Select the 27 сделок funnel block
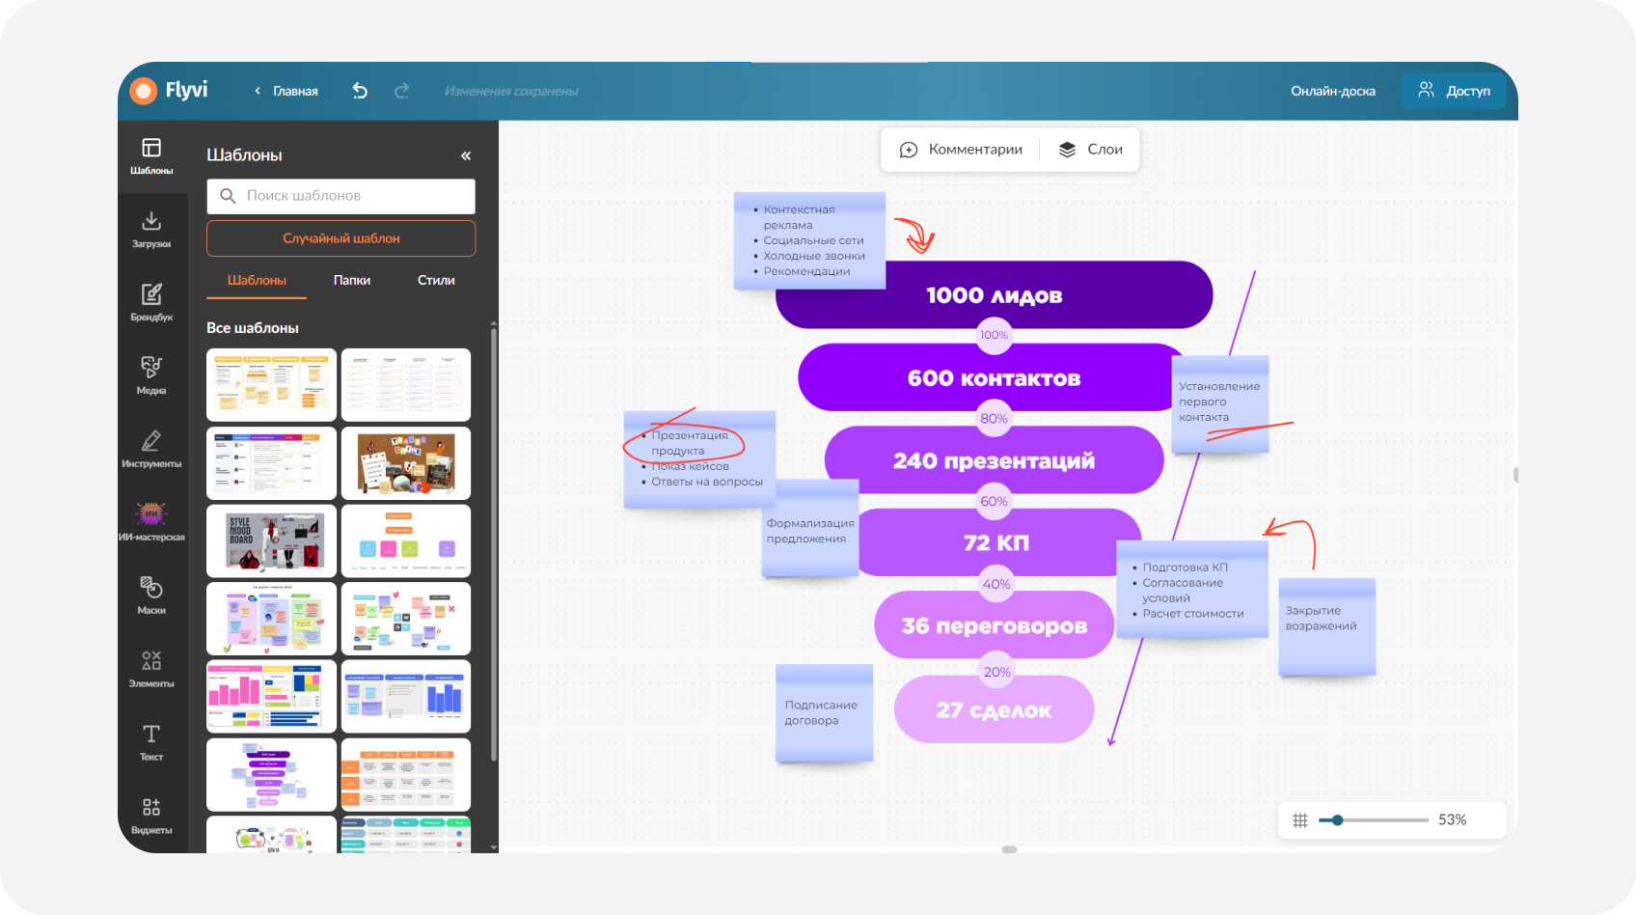The height and width of the screenshot is (915, 1636). 994,709
